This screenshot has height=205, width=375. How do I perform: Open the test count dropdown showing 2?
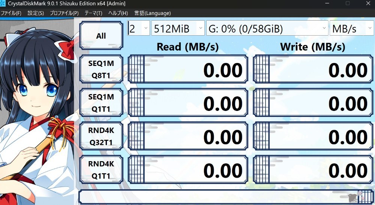click(x=138, y=28)
